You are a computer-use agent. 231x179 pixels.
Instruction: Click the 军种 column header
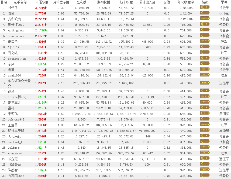click(x=224, y=2)
